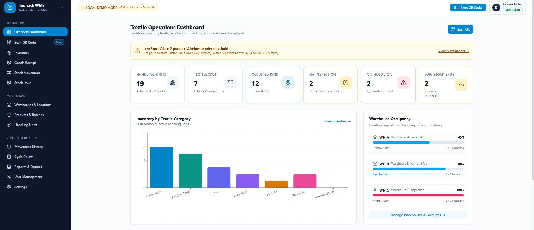Click the Scan QR button beside dashboard title
Image resolution: width=534 pixels, height=230 pixels.
[460, 29]
